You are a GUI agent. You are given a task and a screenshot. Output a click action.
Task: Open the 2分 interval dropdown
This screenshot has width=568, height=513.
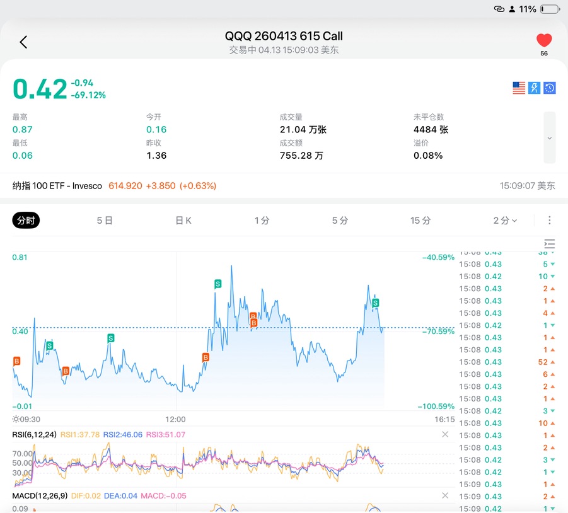(x=505, y=221)
